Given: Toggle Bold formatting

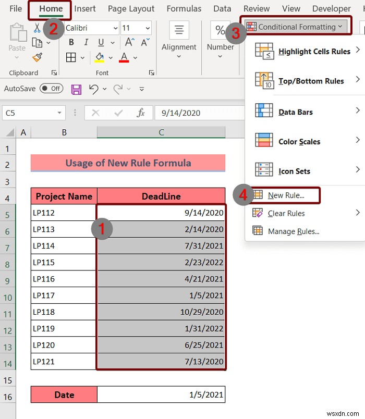Looking at the screenshot, I should [x=71, y=42].
